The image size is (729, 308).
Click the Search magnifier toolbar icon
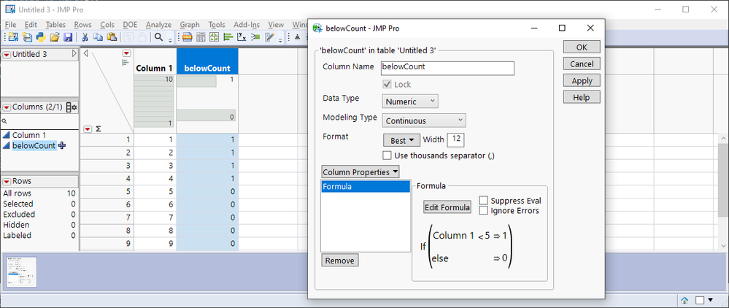[158, 37]
